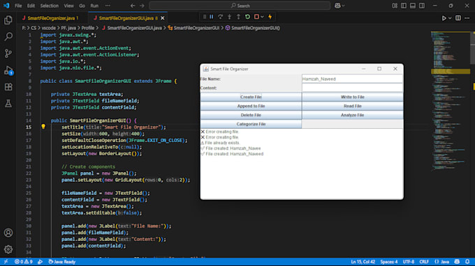Select vscode in the breadcrumb path

pos(48,28)
